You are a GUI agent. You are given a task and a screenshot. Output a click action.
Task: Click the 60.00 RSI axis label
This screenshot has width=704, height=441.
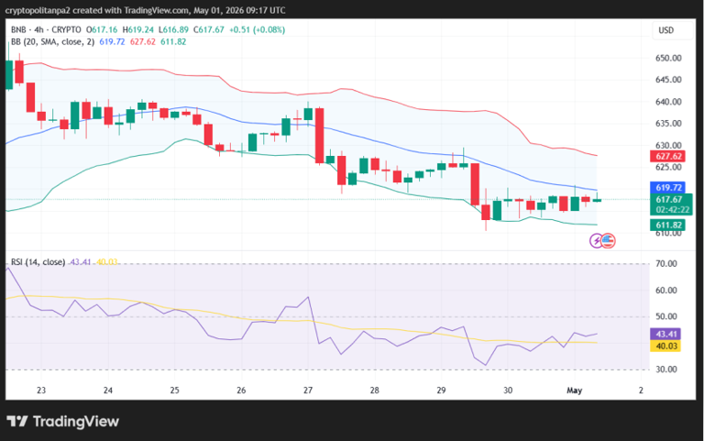pyautogui.click(x=665, y=290)
